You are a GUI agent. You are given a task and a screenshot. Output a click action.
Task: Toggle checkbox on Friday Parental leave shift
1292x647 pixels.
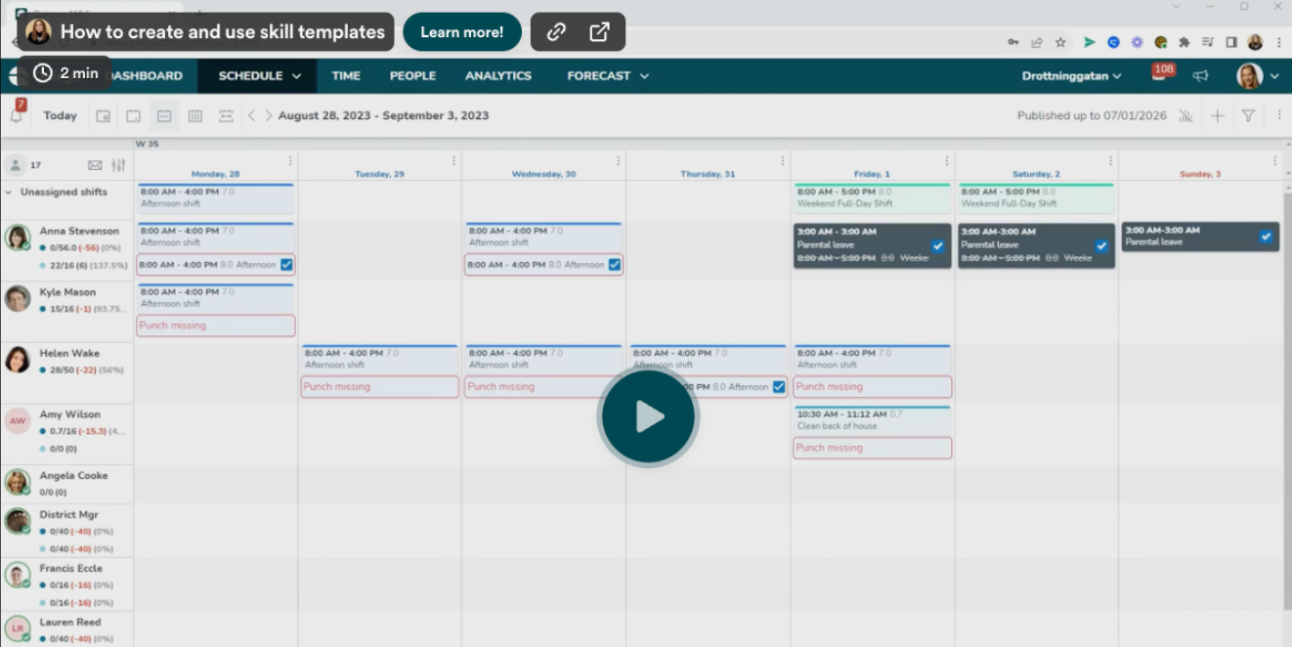(938, 246)
